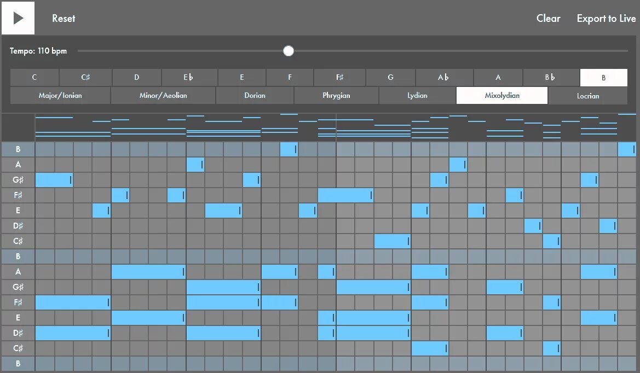Start playback with the play button
Viewport: 640px width, 373px height.
click(x=18, y=18)
